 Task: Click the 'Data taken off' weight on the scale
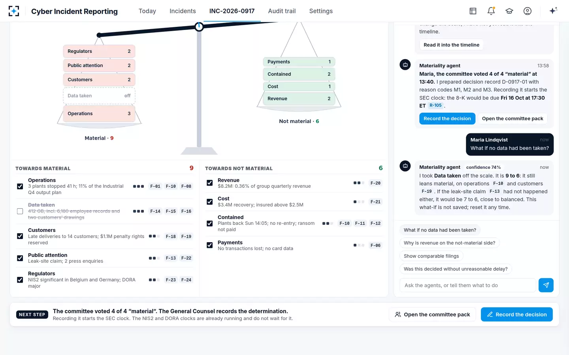[99, 96]
